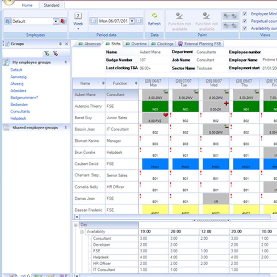The width and height of the screenshot is (277, 277).
Task: Select the Helpdesk group
Action: tap(18, 118)
